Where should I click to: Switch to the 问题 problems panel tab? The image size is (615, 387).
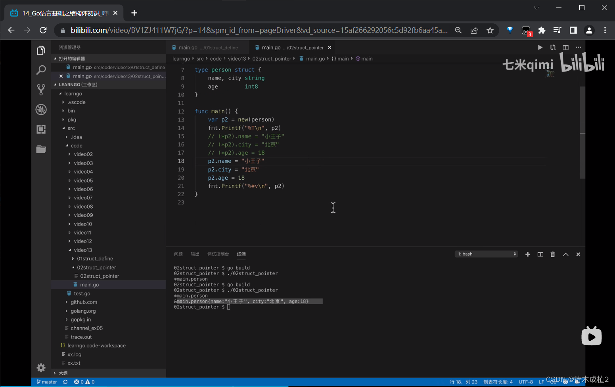point(178,254)
